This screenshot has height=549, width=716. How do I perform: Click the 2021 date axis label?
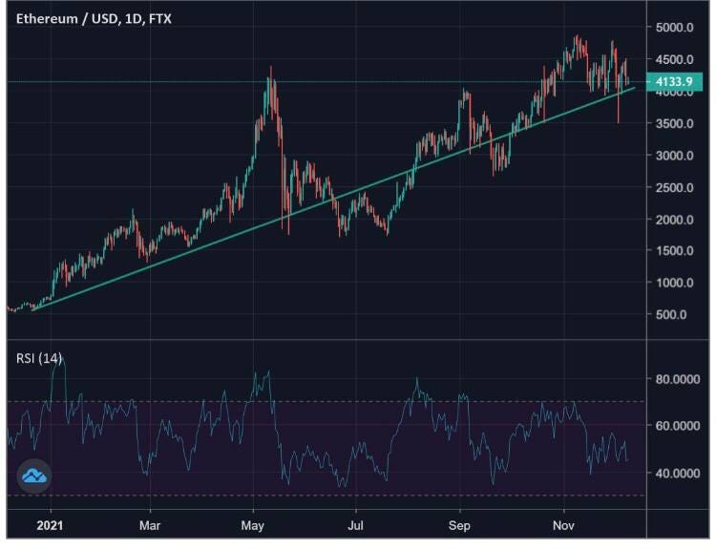pyautogui.click(x=50, y=525)
